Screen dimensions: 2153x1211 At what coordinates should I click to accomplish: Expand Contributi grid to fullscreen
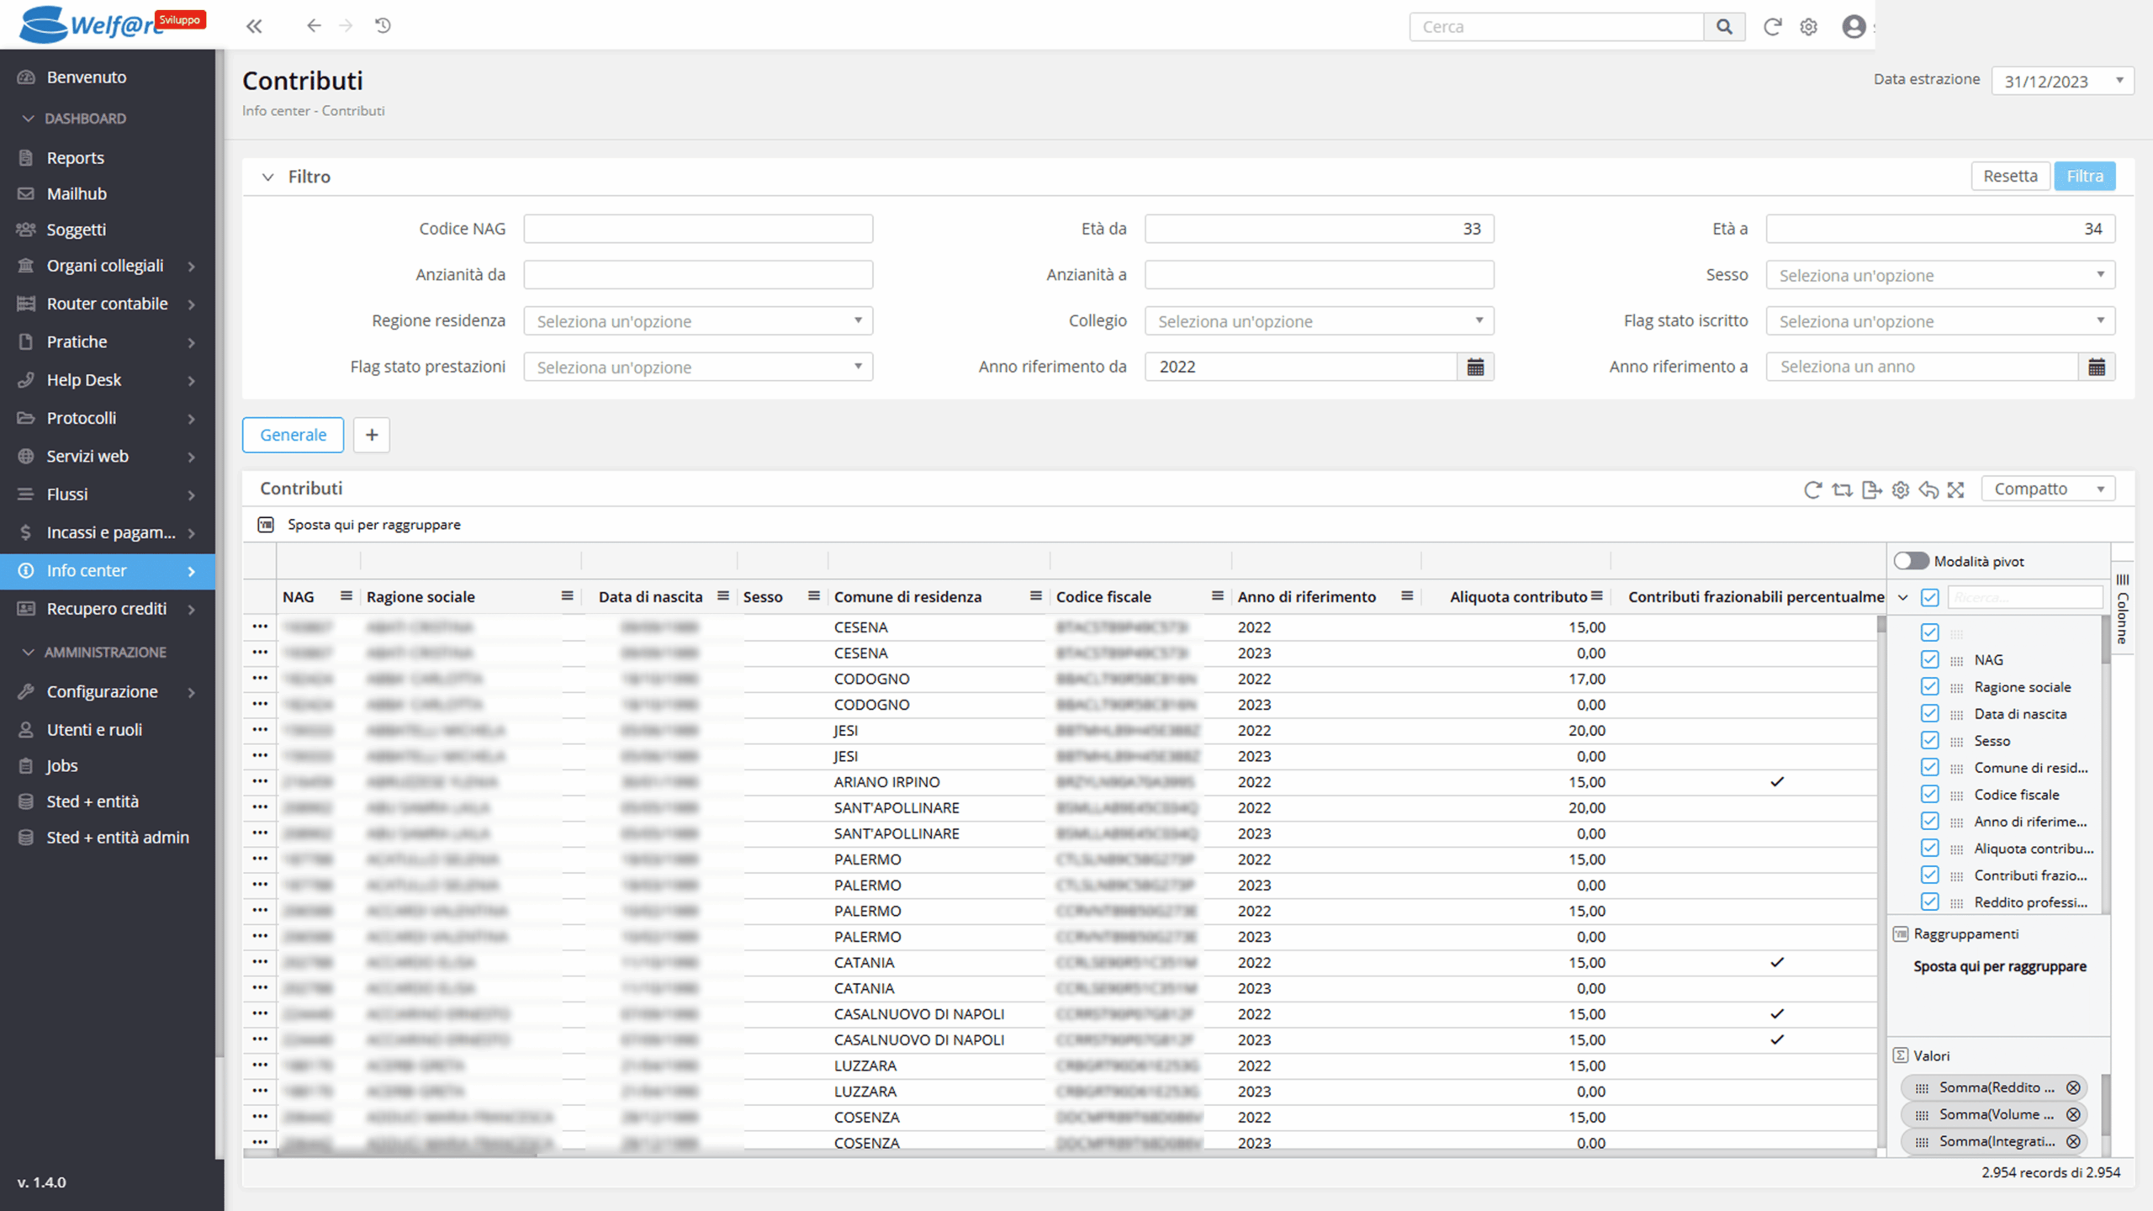click(1956, 489)
